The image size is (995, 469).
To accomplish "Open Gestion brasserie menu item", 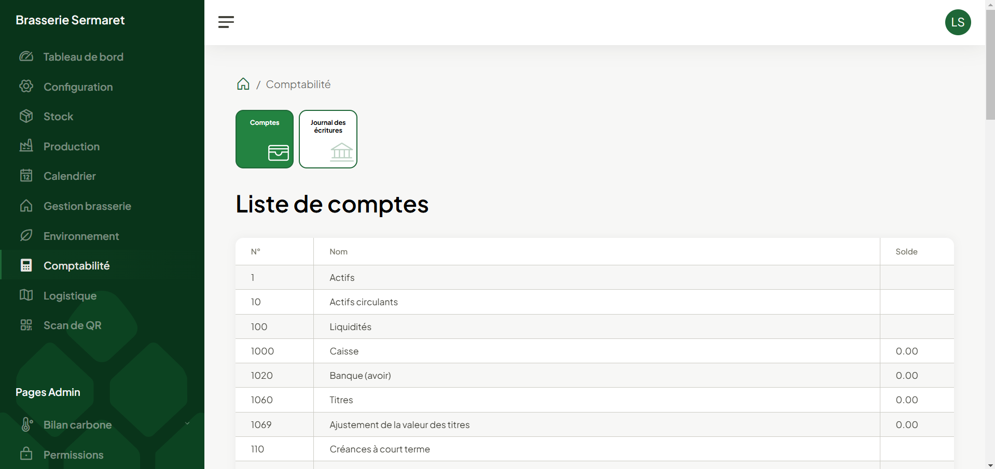I will [87, 206].
